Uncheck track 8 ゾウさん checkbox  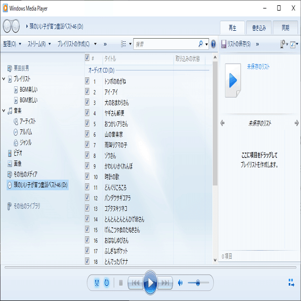pyautogui.click(x=87, y=155)
